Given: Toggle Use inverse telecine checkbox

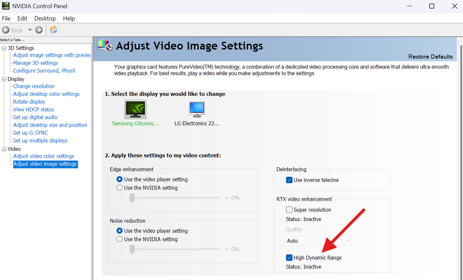Looking at the screenshot, I should [289, 180].
